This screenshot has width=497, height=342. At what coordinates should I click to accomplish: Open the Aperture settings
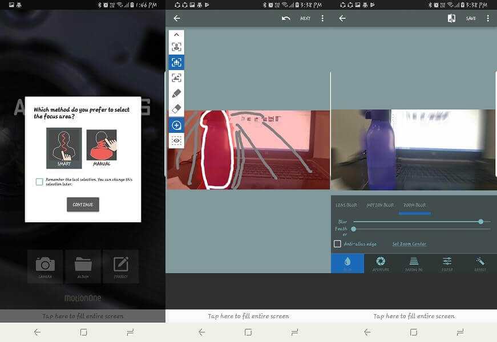tap(381, 263)
